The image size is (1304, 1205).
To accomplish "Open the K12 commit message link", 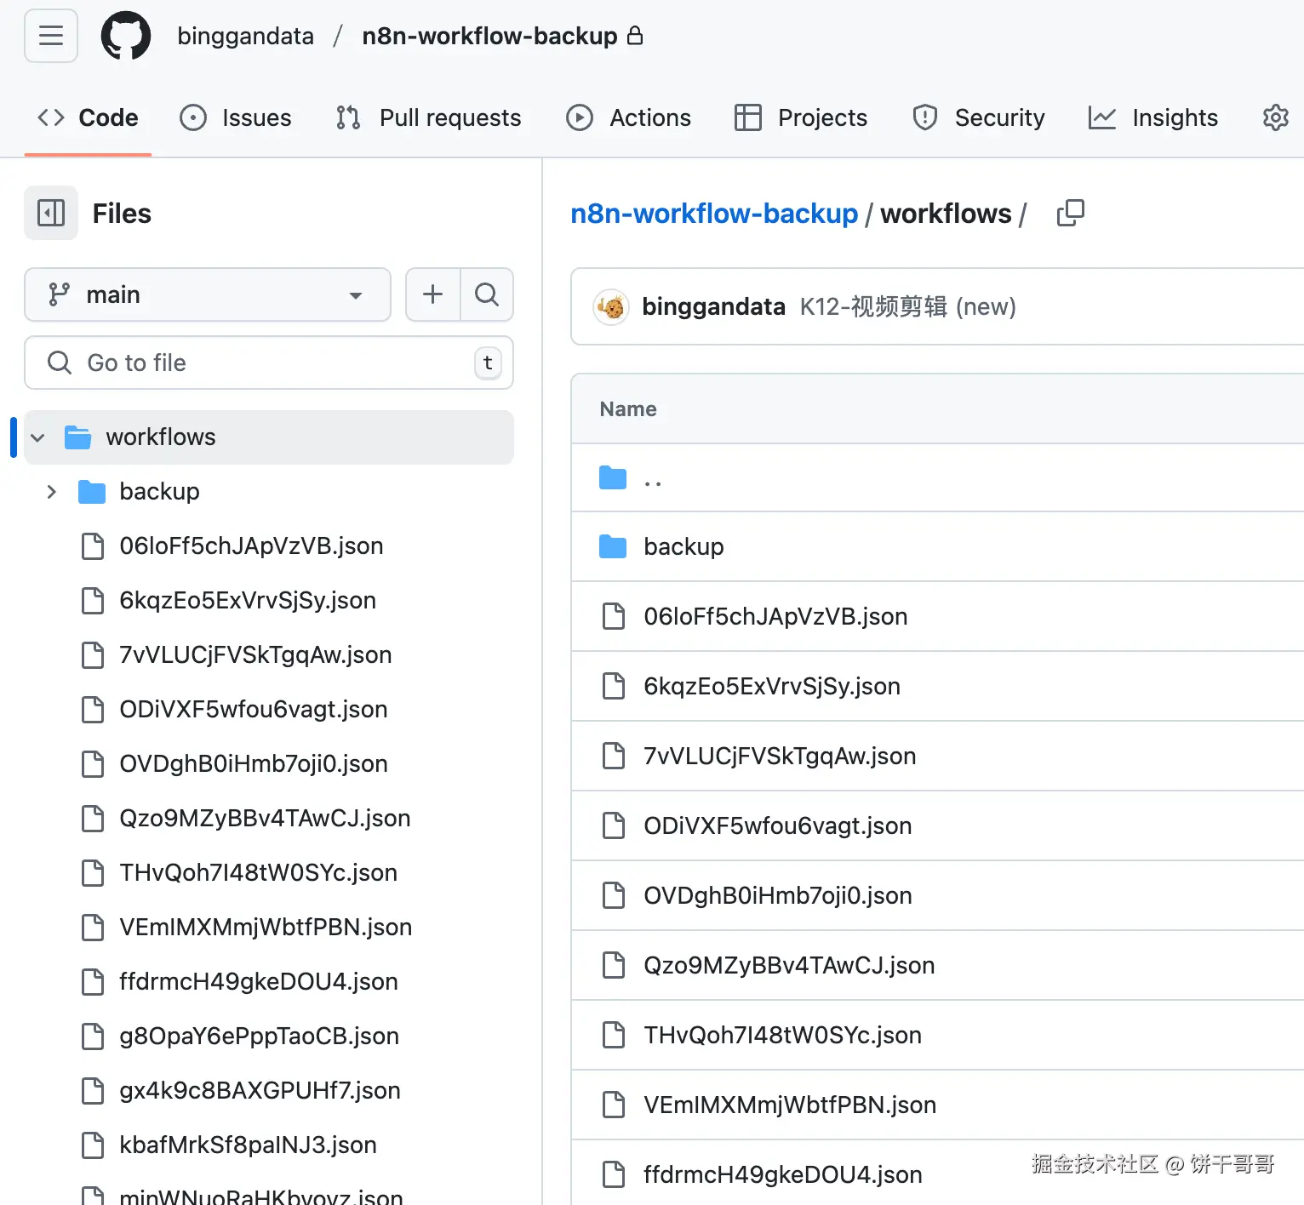I will point(907,306).
